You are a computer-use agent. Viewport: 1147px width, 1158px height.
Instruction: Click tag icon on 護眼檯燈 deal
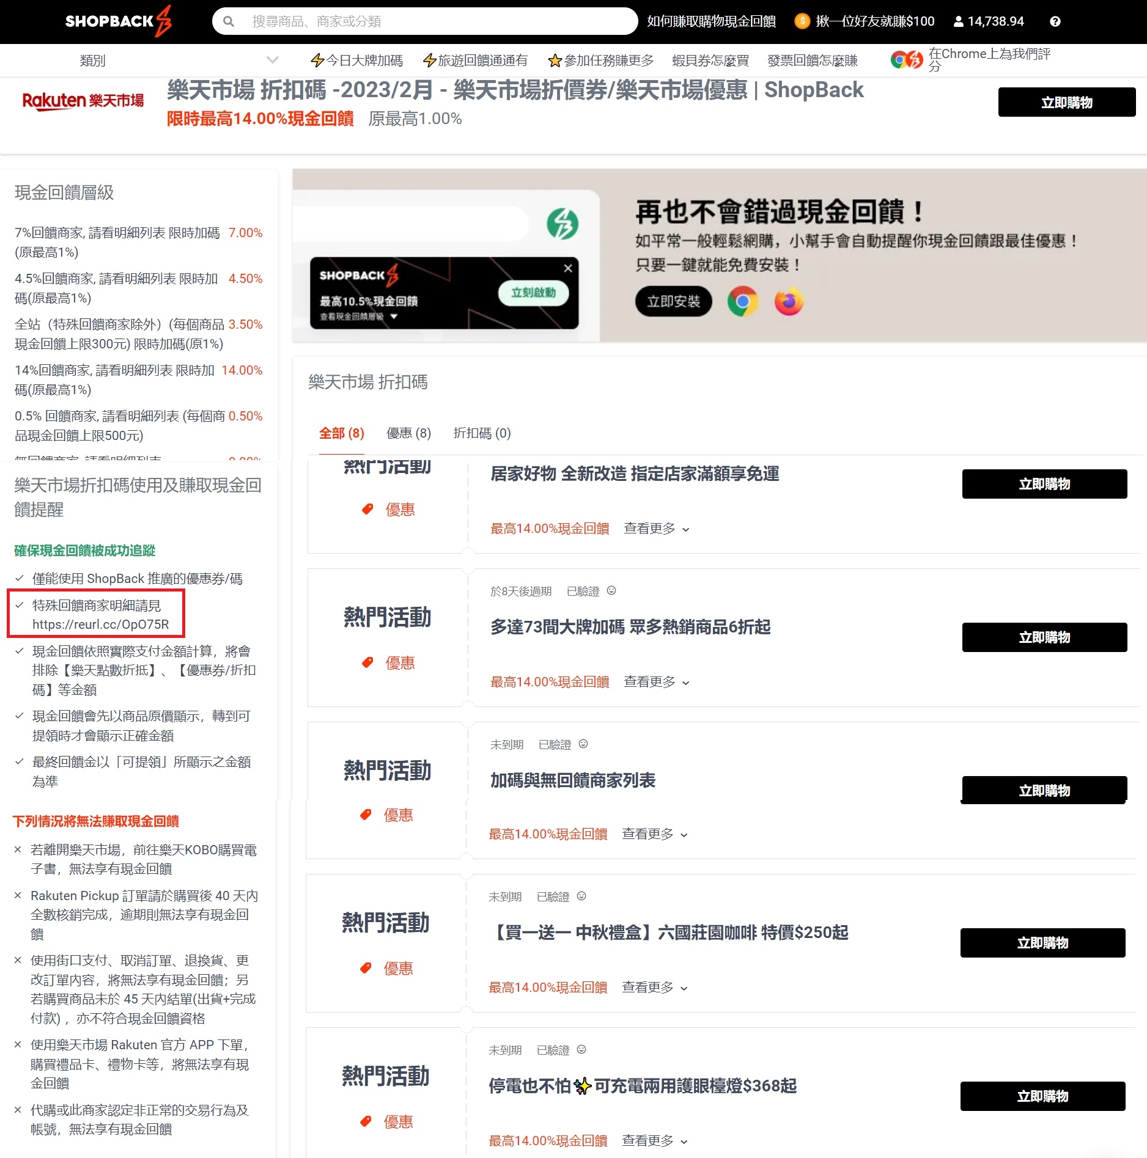(x=366, y=1121)
